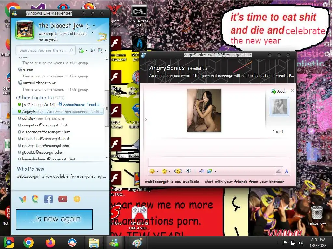Open File Explorer from the taskbar
The image size is (333, 249).
tap(94, 243)
